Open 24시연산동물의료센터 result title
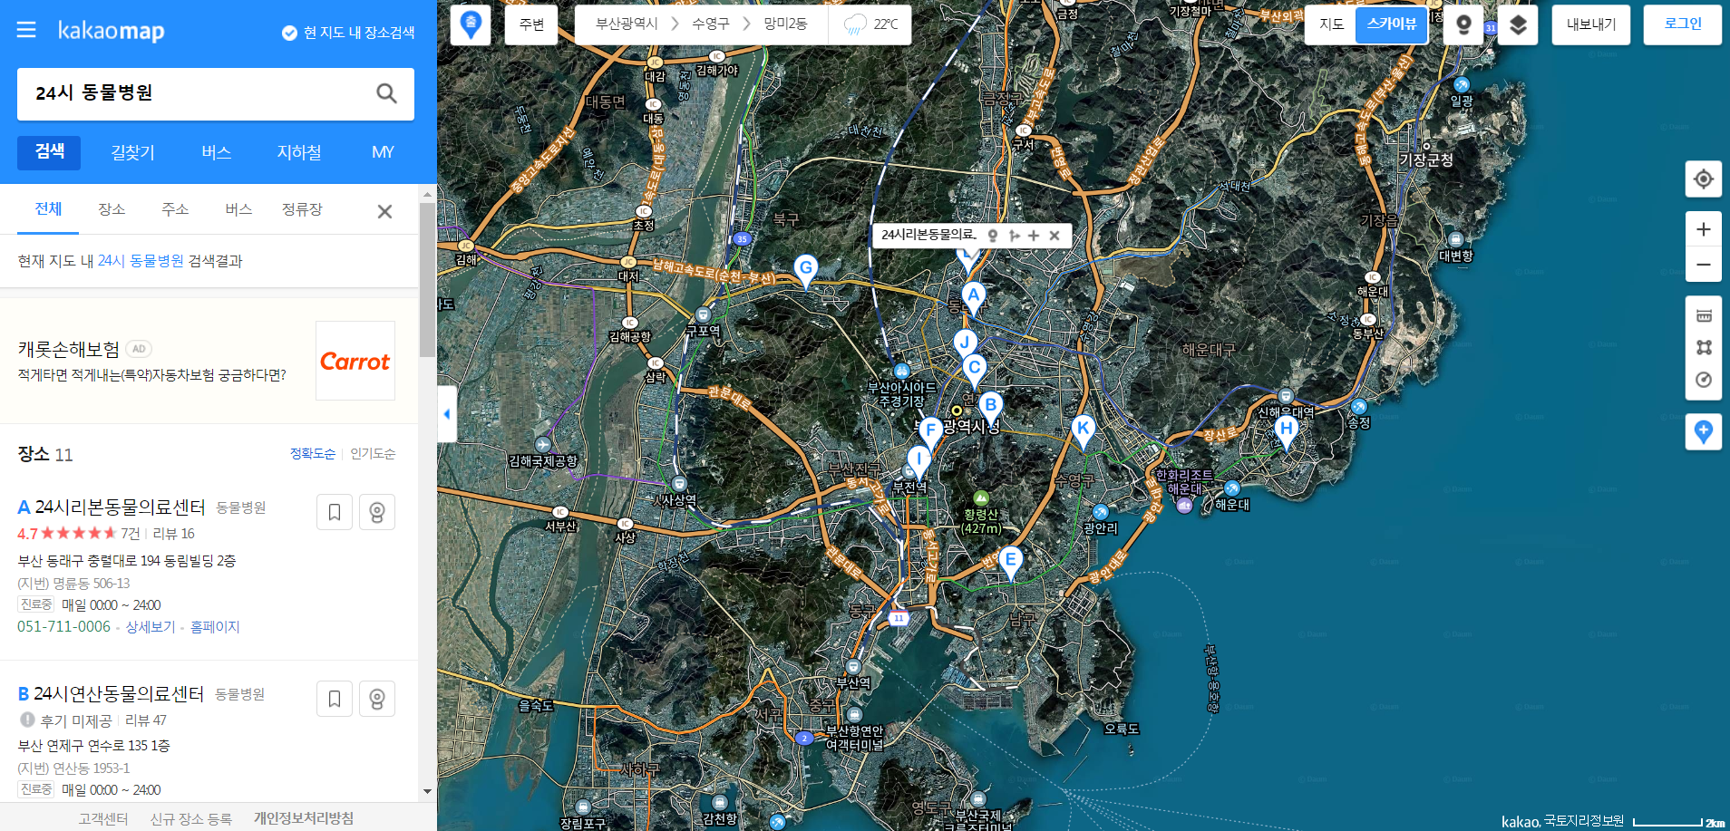This screenshot has height=831, width=1730. click(x=118, y=694)
